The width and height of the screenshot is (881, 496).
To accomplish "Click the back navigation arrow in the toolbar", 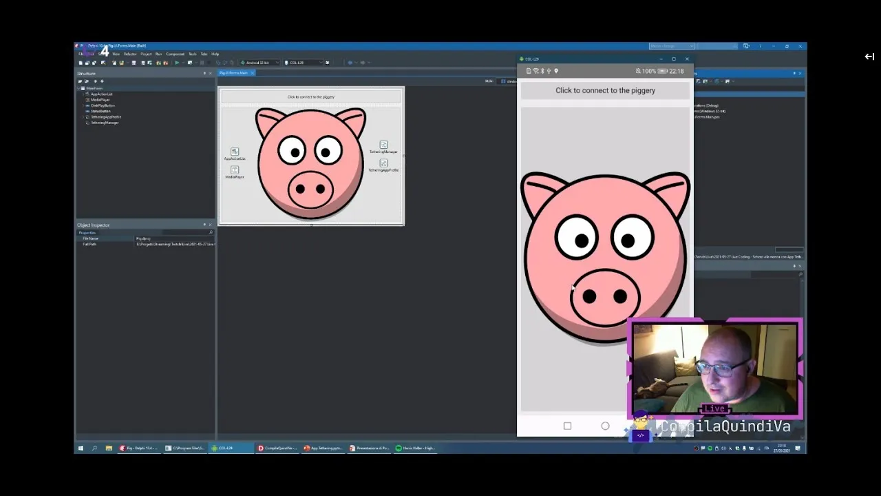I will (x=350, y=63).
